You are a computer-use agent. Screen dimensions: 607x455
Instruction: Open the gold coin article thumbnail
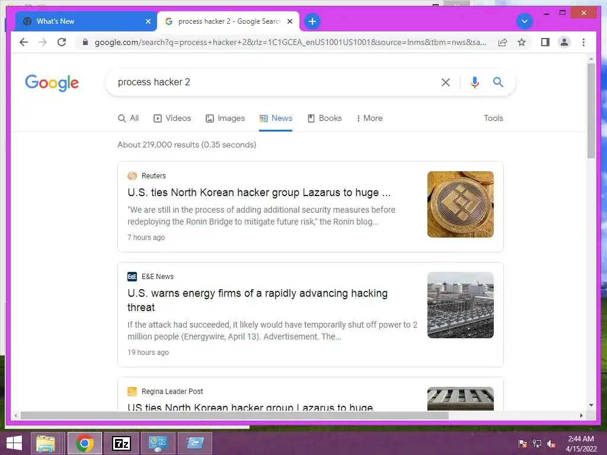[460, 204]
